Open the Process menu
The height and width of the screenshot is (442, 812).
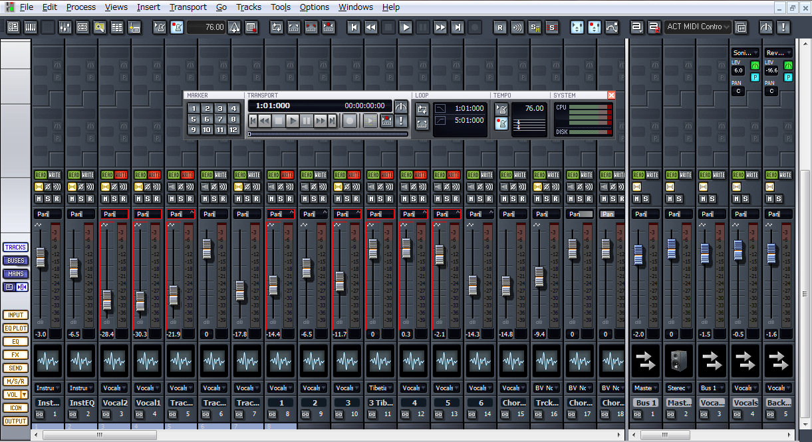pyautogui.click(x=81, y=7)
